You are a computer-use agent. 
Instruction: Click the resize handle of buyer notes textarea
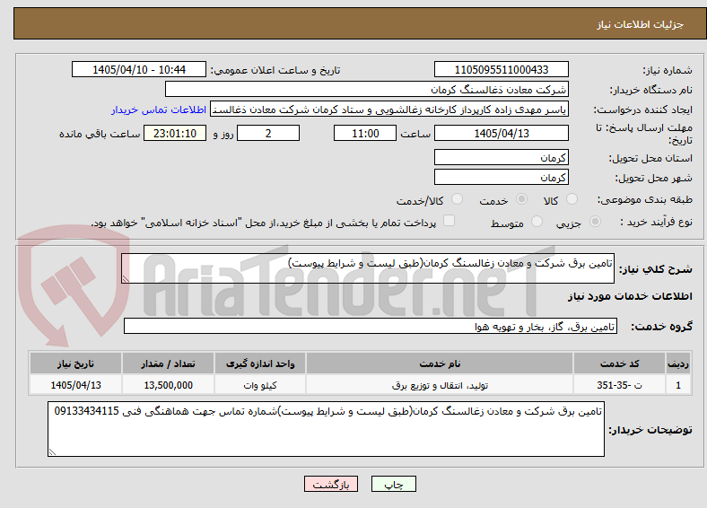[52, 451]
